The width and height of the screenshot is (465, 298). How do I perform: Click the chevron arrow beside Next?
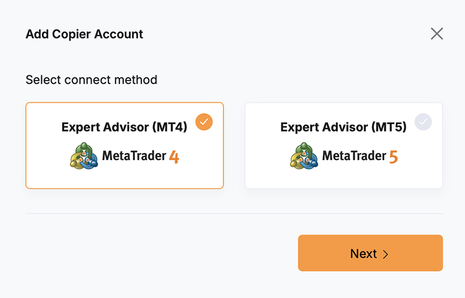point(386,254)
